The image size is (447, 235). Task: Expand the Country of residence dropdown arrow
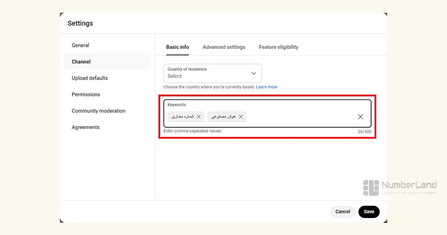pyautogui.click(x=254, y=74)
